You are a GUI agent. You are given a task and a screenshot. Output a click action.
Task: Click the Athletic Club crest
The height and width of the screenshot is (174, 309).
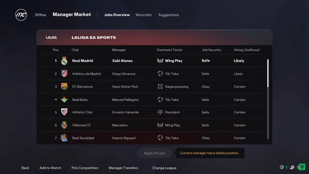pyautogui.click(x=64, y=112)
